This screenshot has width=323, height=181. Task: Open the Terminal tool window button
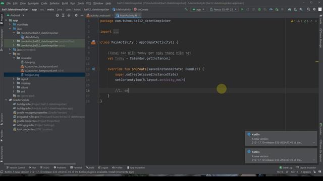tap(76, 167)
